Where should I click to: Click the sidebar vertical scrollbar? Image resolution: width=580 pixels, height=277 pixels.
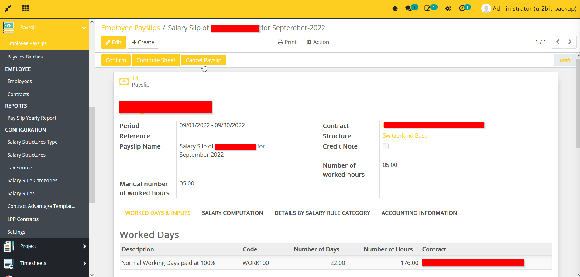(92, 155)
